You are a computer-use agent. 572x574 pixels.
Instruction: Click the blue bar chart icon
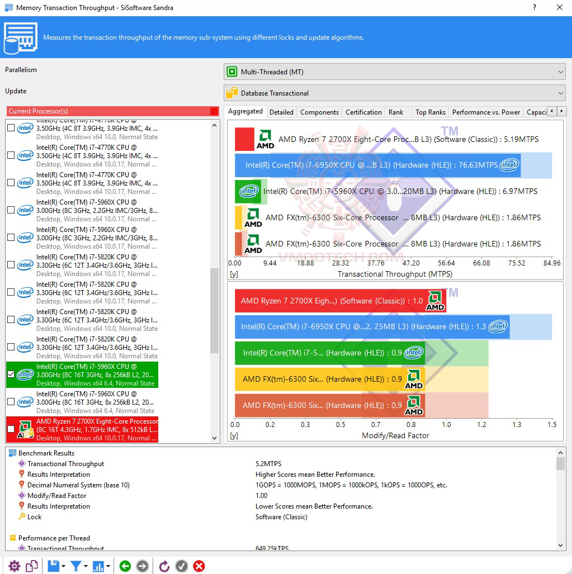(98, 566)
